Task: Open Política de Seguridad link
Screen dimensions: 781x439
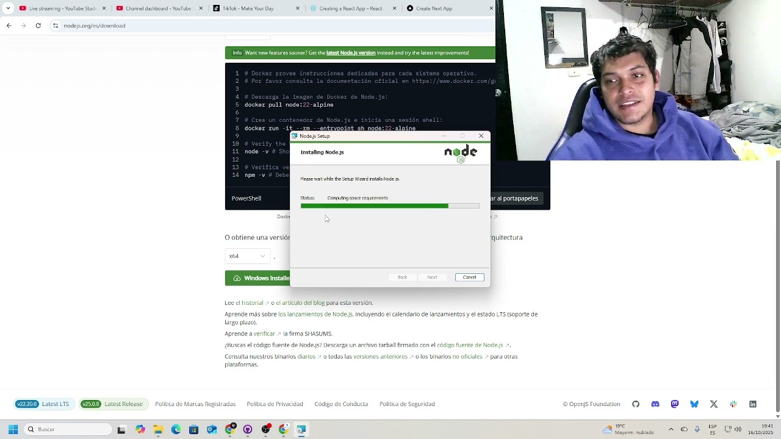Action: coord(407,404)
